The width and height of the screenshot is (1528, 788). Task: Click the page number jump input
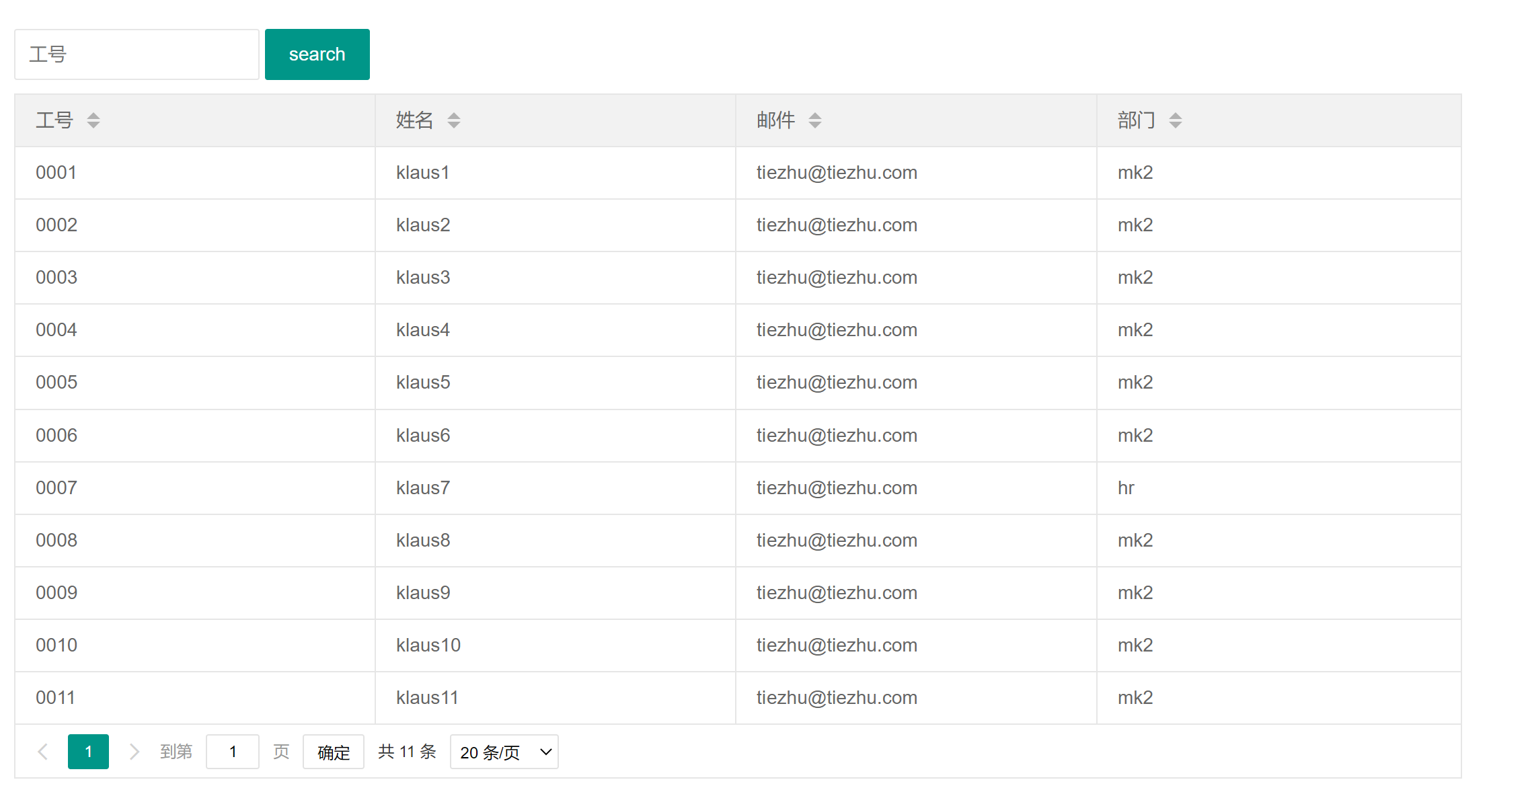[x=233, y=752]
